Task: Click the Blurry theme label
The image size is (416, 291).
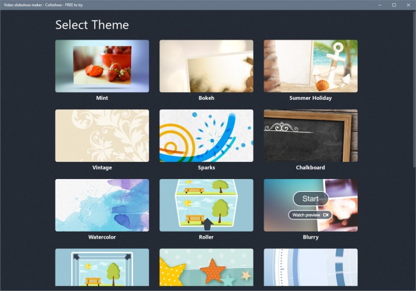Action: 310,237
